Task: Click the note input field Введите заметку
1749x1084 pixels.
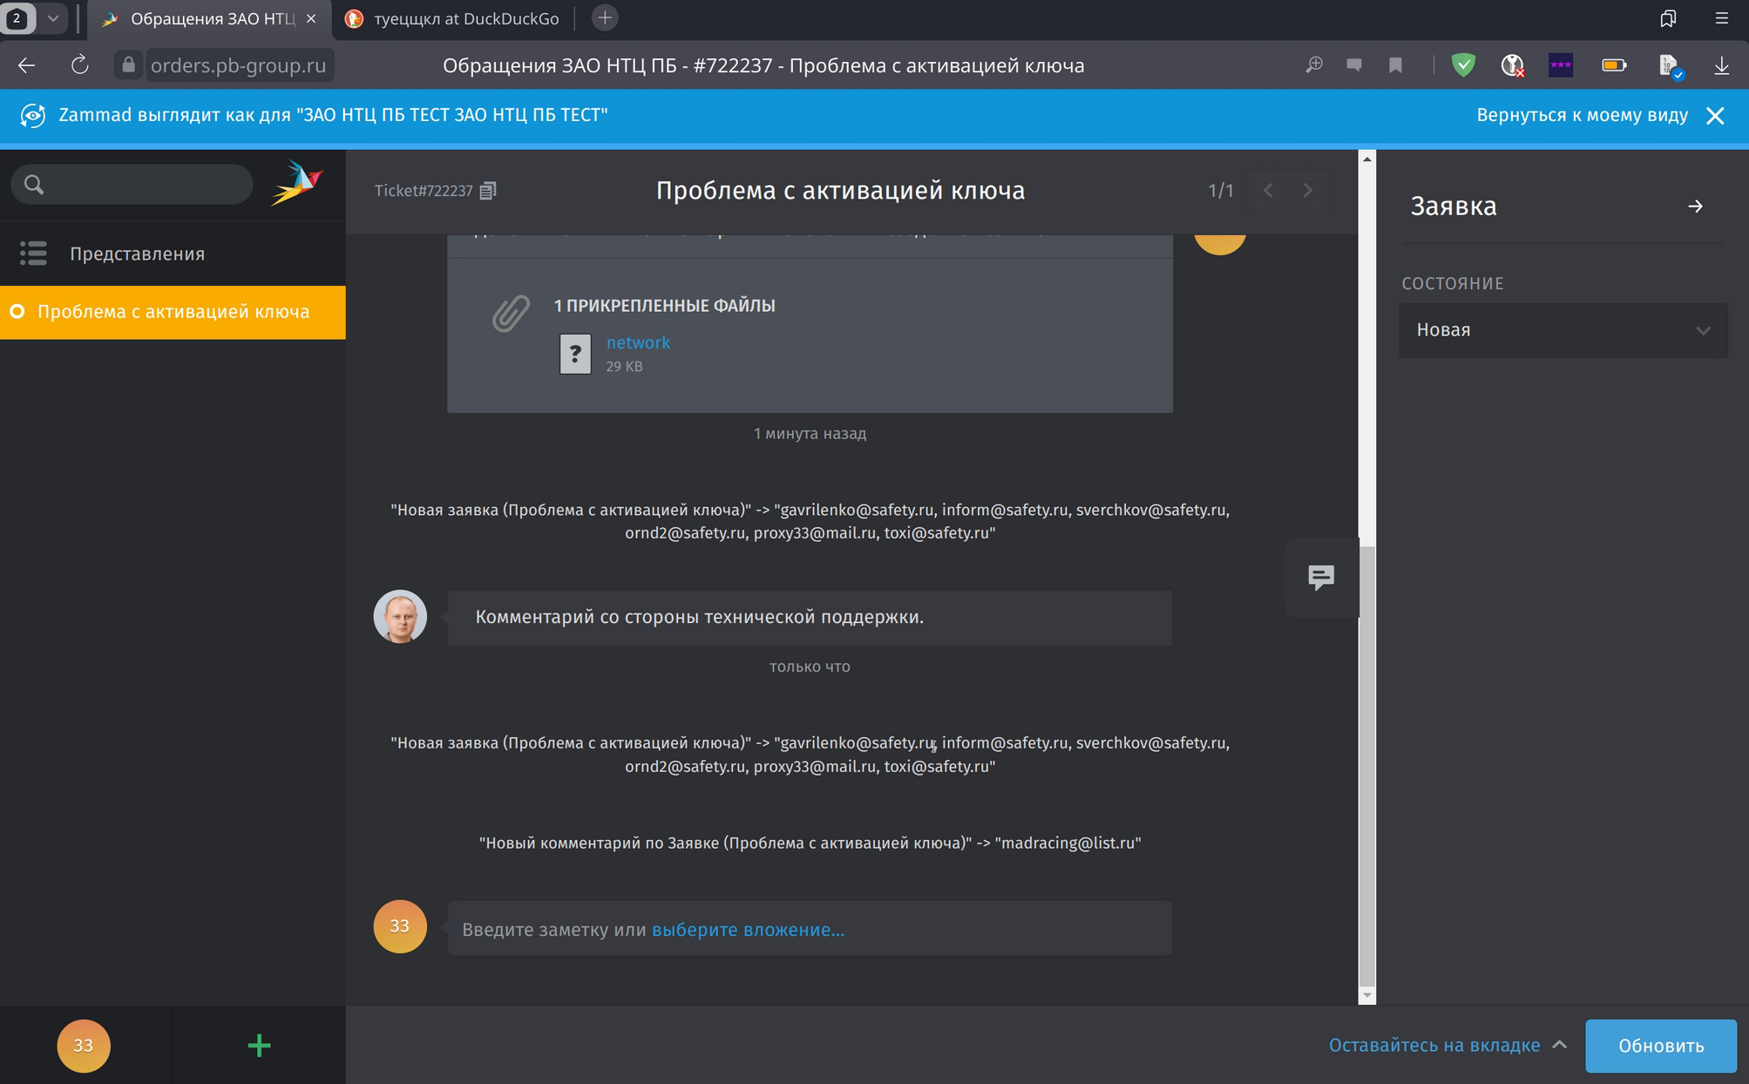Action: (810, 928)
